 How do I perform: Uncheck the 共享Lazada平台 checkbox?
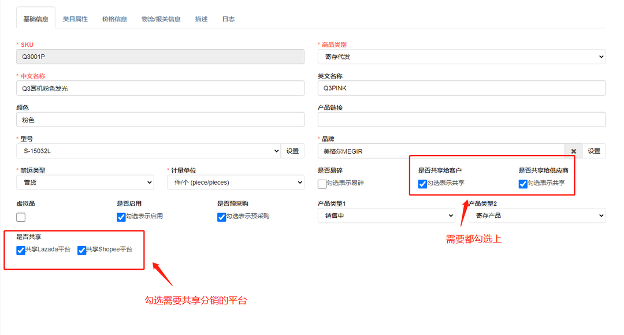(x=21, y=250)
